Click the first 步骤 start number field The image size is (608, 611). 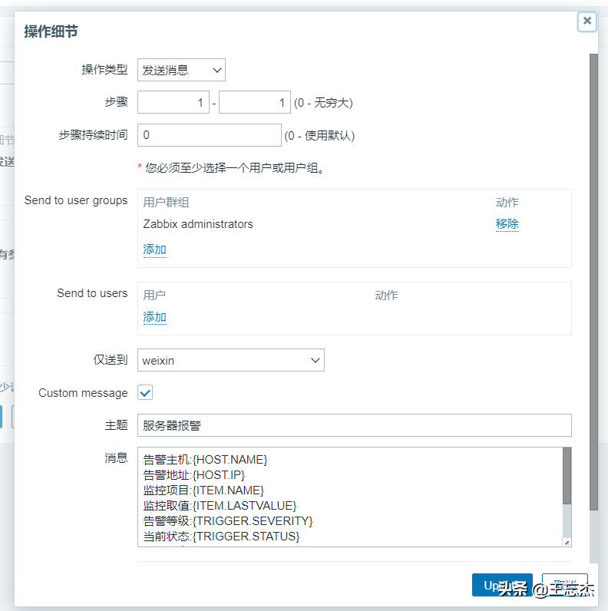point(173,103)
